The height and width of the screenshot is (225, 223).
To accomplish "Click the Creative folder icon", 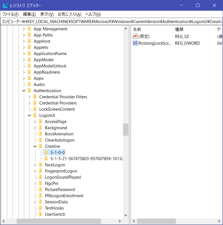I will [41, 146].
